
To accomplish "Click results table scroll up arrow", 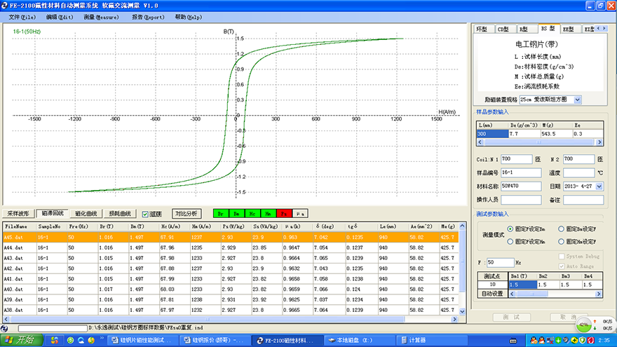I will tap(462, 226).
